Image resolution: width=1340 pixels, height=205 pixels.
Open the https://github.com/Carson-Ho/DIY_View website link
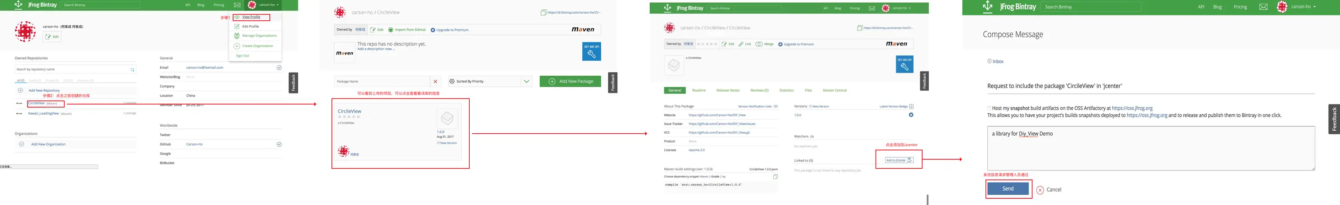tap(717, 115)
